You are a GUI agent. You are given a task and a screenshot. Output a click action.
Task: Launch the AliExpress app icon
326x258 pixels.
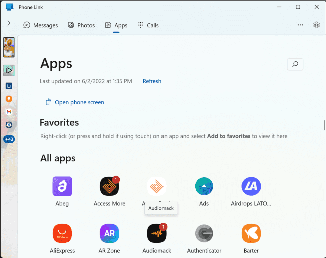click(x=62, y=233)
